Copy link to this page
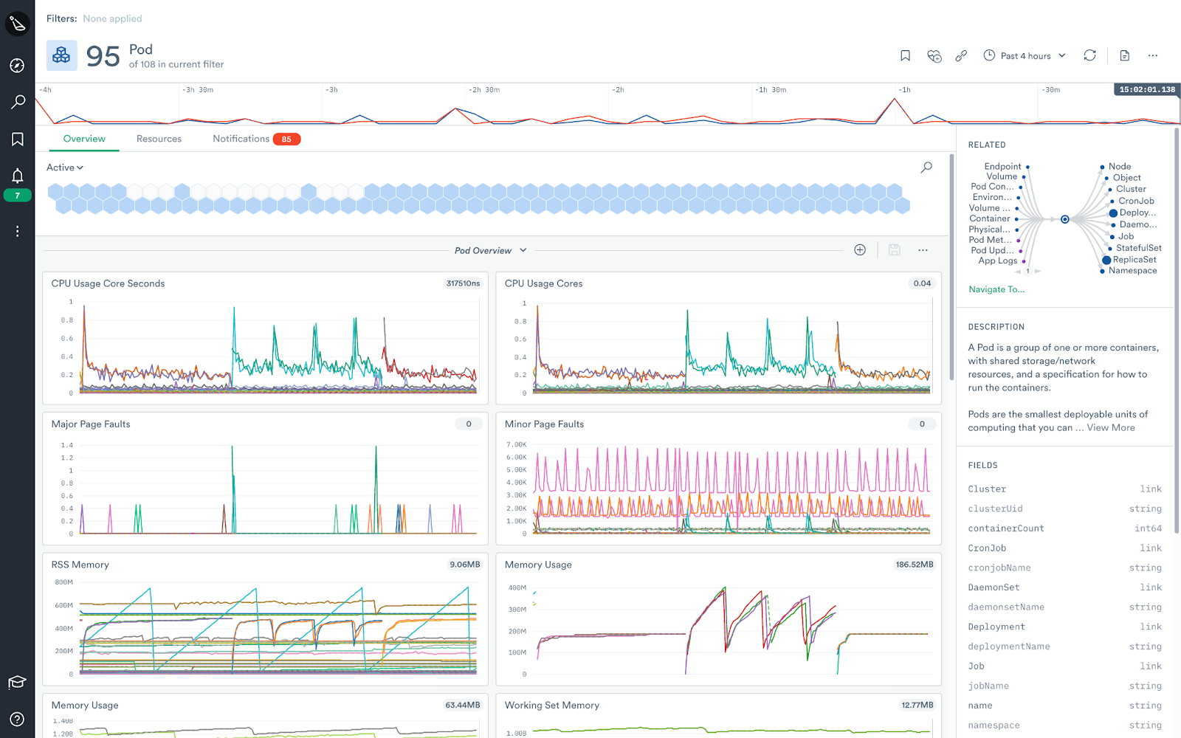1181x738 pixels. click(961, 56)
